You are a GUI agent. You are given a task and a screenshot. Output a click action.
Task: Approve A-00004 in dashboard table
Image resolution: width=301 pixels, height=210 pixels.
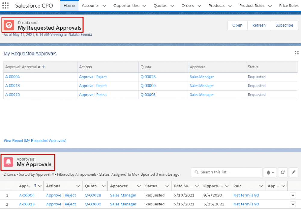[86, 77]
